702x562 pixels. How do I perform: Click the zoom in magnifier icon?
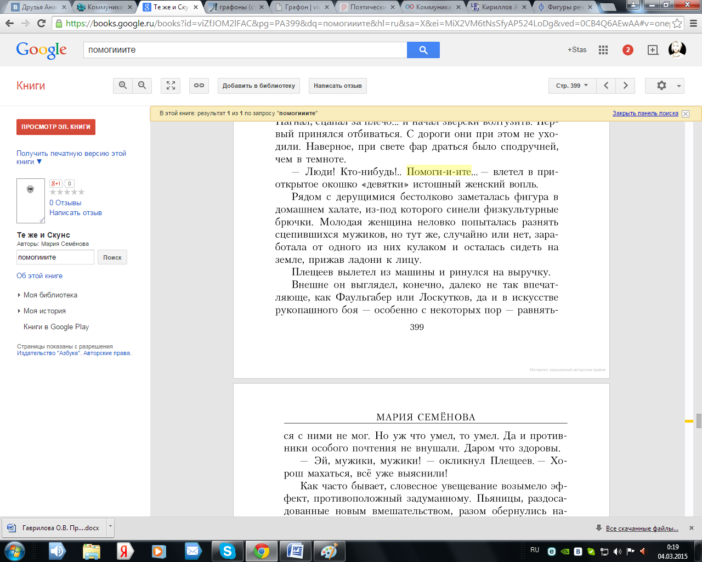tap(123, 86)
